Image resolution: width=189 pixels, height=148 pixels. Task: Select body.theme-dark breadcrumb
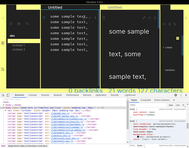(x=27, y=146)
